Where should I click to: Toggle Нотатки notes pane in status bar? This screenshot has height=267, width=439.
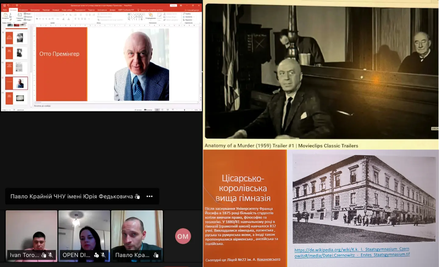click(138, 110)
